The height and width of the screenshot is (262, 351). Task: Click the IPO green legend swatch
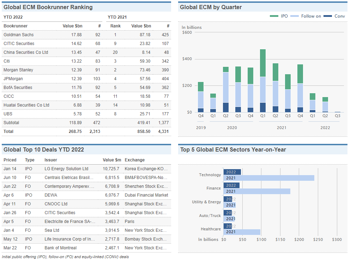(274, 16)
